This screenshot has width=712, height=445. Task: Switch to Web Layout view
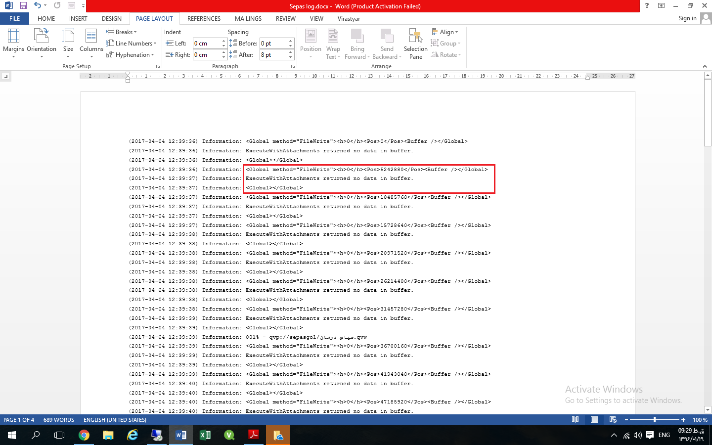(613, 420)
